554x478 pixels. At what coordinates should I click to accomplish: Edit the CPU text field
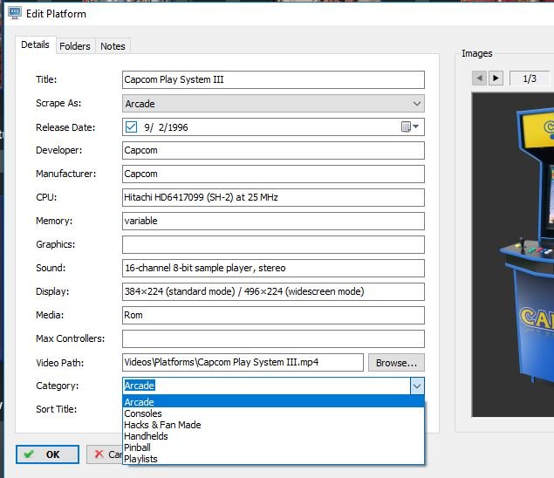(x=273, y=197)
